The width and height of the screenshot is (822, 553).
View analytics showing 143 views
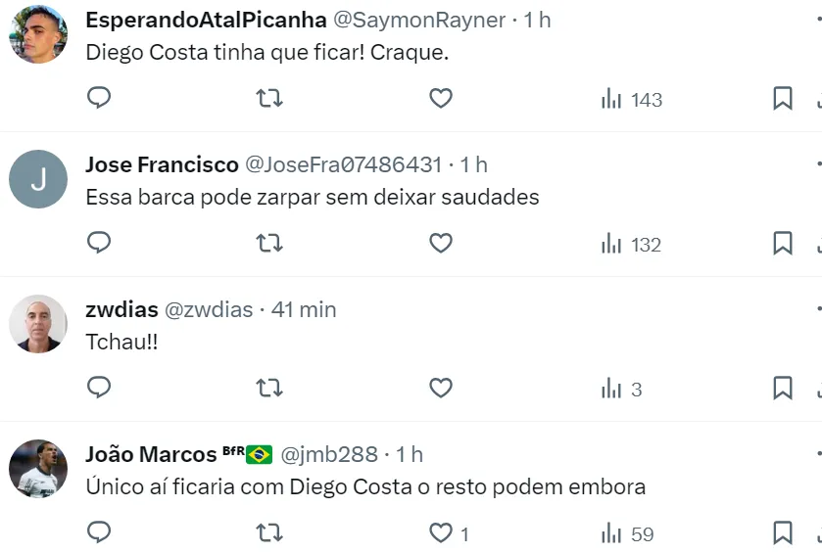(632, 99)
